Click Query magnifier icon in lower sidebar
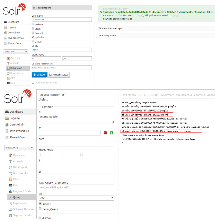 (10, 197)
